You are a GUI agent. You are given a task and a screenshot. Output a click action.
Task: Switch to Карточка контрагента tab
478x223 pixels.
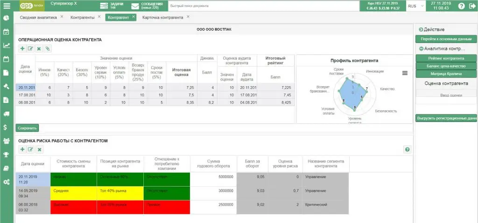163,18
